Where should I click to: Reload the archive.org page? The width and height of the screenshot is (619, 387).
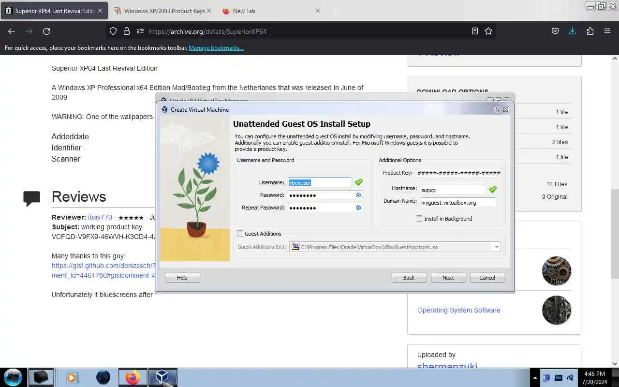[46, 31]
